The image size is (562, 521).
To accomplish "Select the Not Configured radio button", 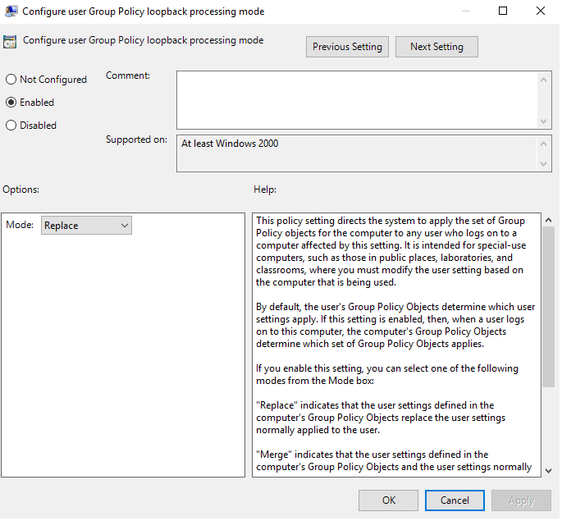I will coord(11,80).
